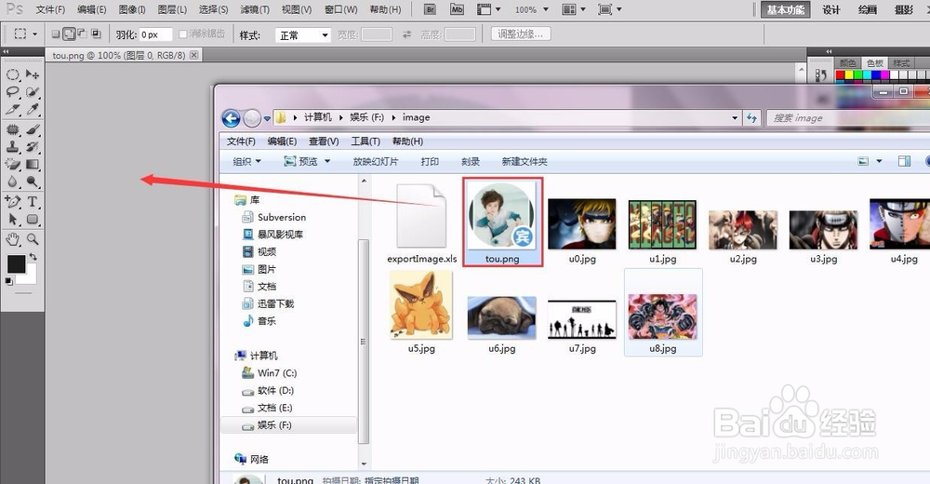Viewport: 930px width, 484px height.
Task: Open the 组织 organize dropdown
Action: point(246,162)
